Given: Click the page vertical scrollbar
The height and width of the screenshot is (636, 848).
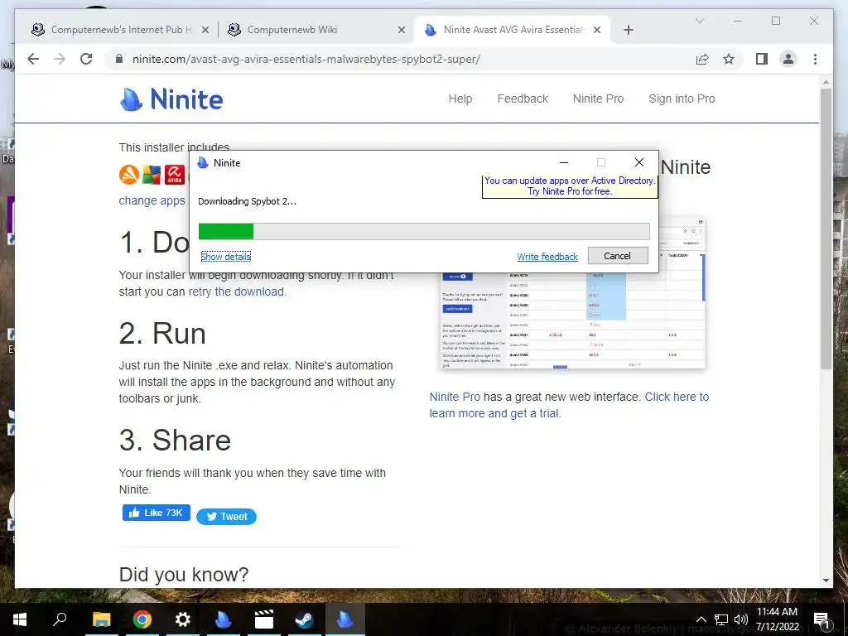Looking at the screenshot, I should [826, 229].
